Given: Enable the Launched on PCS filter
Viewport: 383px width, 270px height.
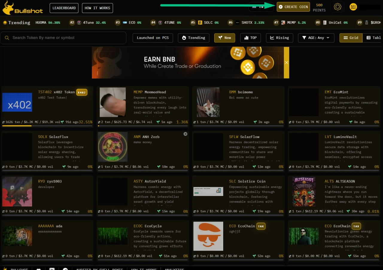Looking at the screenshot, I should (x=153, y=38).
